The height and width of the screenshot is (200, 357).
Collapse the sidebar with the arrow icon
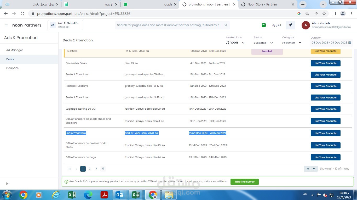[8, 184]
